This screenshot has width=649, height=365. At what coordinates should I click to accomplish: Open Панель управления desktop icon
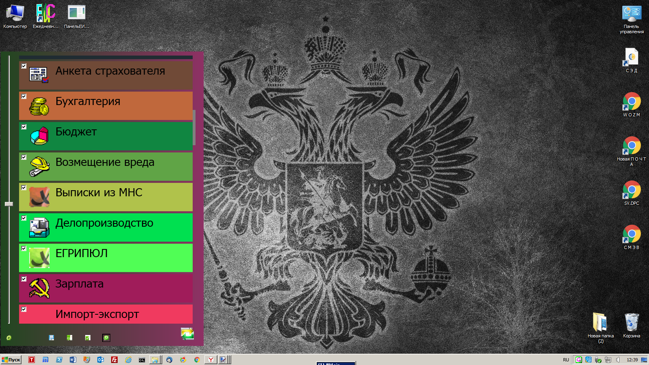[x=632, y=19]
